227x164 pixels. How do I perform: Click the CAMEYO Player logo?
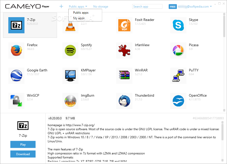point(27,6)
